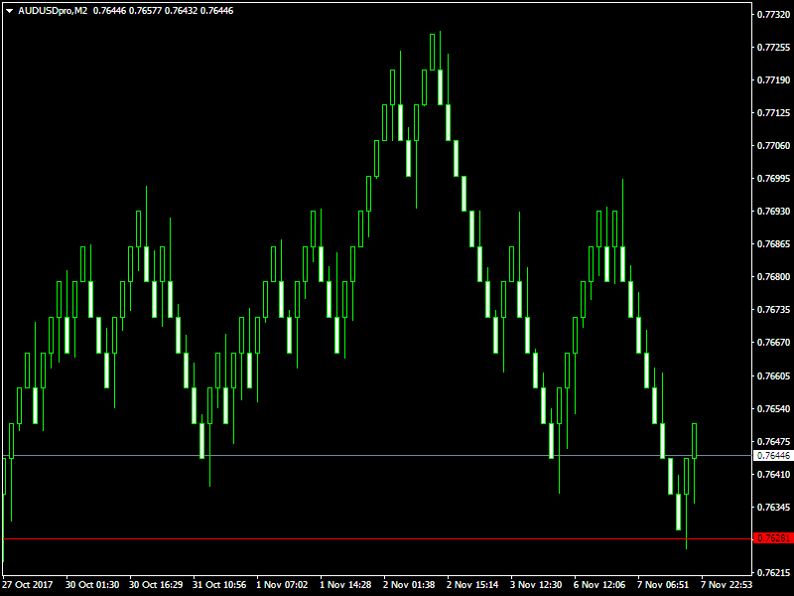This screenshot has height=596, width=794.
Task: Click the 7 Nov 06:51 time label
Action: (663, 585)
